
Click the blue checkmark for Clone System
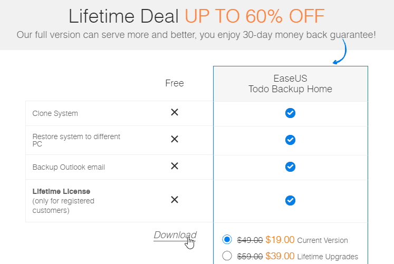pos(290,113)
